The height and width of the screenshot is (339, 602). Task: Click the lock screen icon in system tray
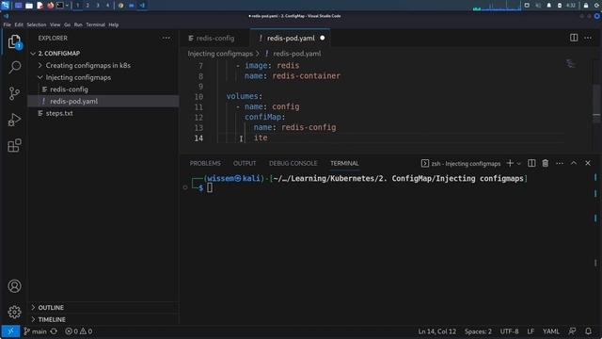point(586,6)
